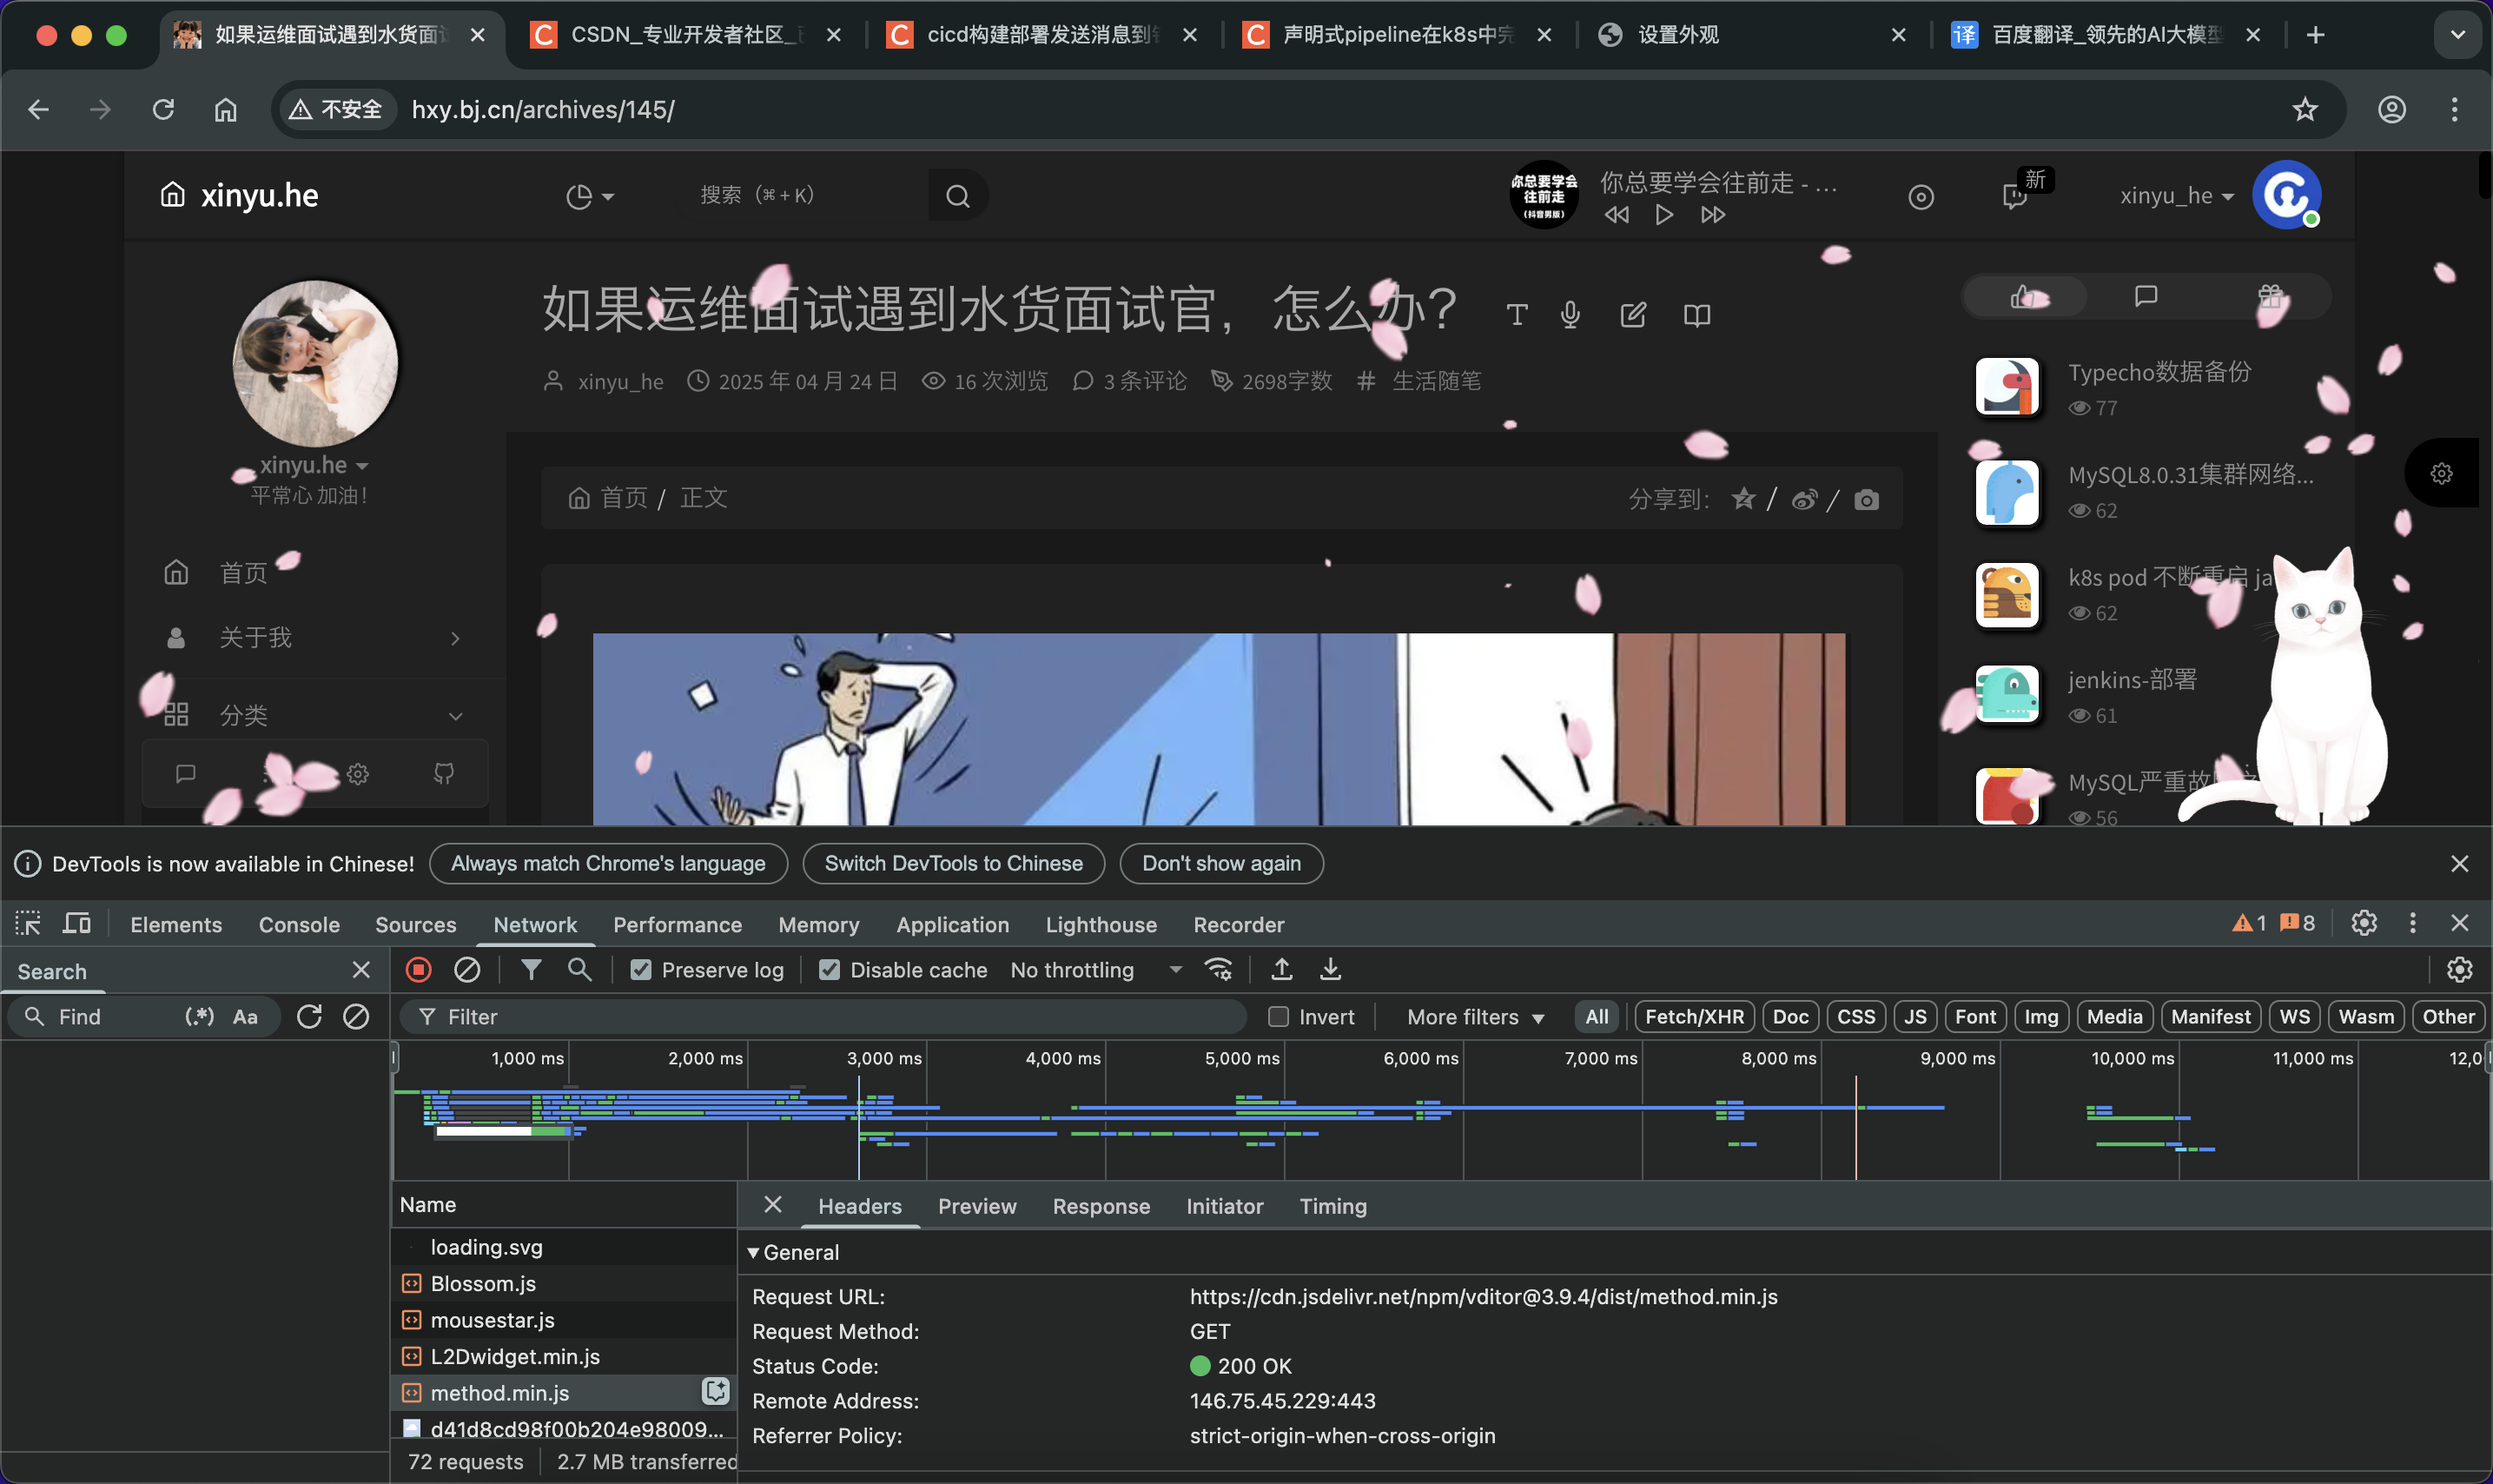Screen dimensions: 2493x1484
Task: Open the Performance tab
Action: (677, 925)
